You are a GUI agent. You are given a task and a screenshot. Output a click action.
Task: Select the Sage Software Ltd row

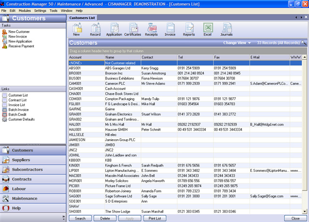coord(185,196)
